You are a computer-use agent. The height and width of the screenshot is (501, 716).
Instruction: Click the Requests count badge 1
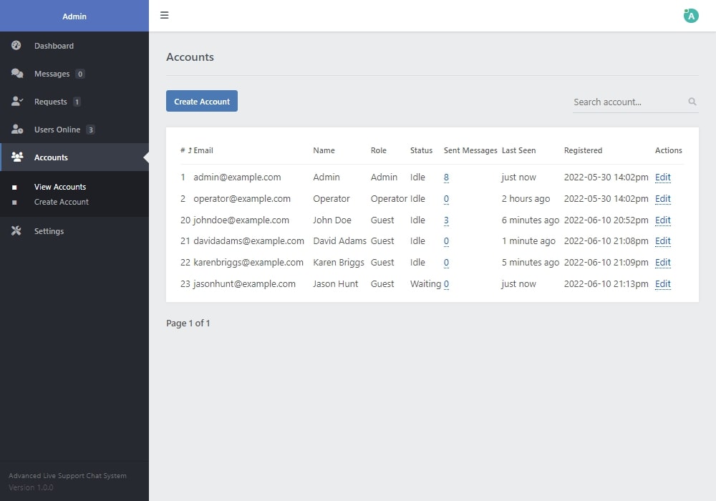coord(77,102)
